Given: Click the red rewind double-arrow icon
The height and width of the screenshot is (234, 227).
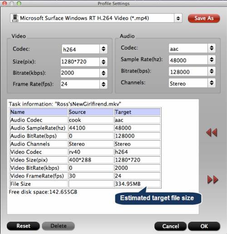Looking at the screenshot, I should coord(212,132).
